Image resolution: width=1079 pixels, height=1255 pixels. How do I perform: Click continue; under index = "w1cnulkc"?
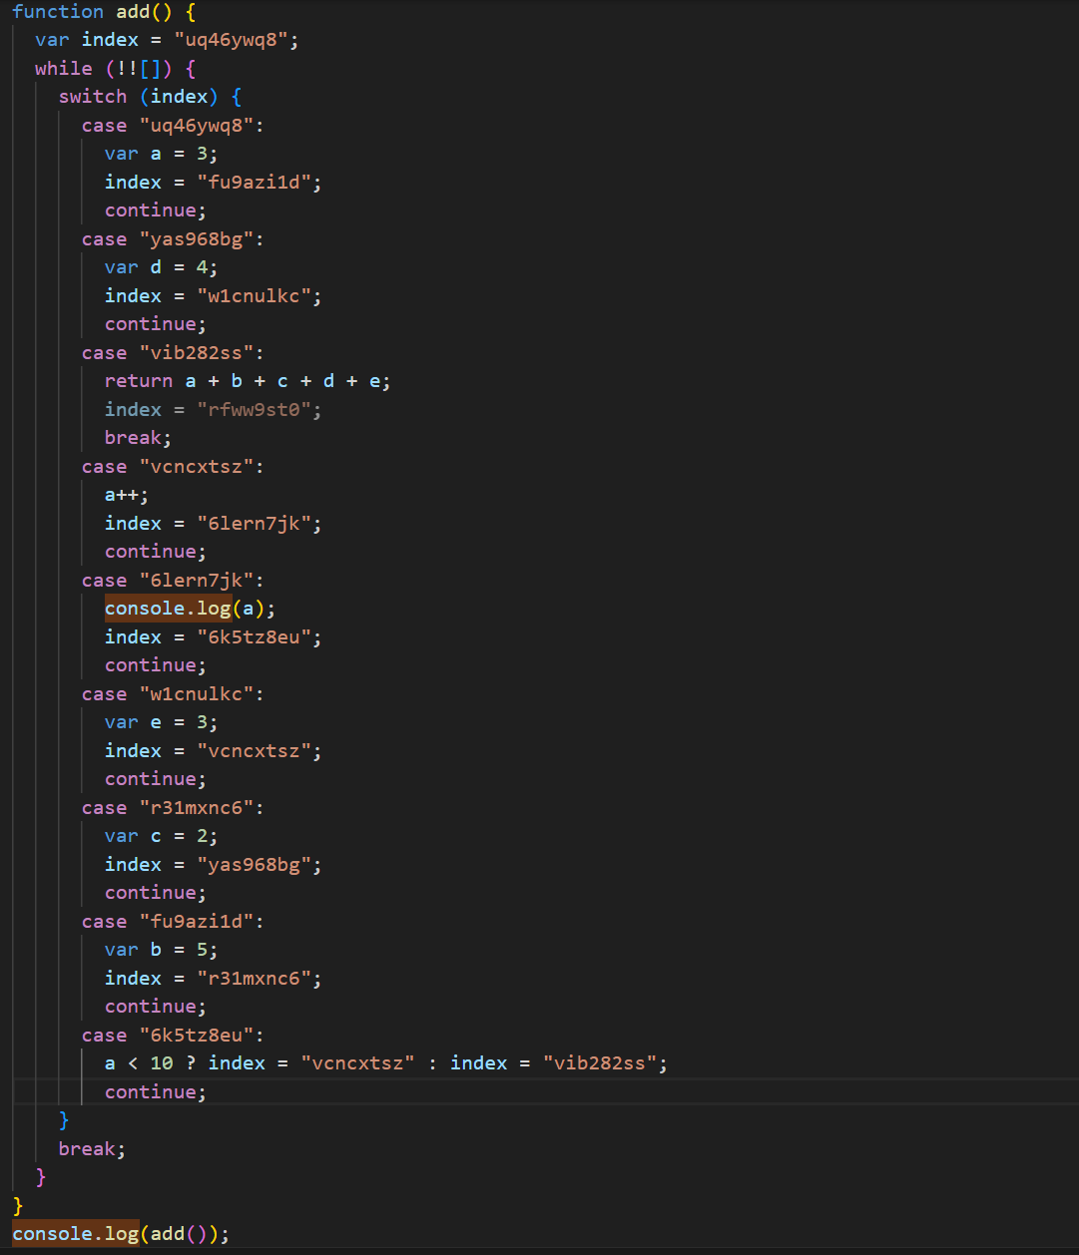pyautogui.click(x=156, y=324)
